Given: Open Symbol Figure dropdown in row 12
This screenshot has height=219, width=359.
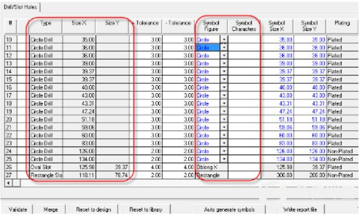Looking at the screenshot, I should click(x=224, y=55).
